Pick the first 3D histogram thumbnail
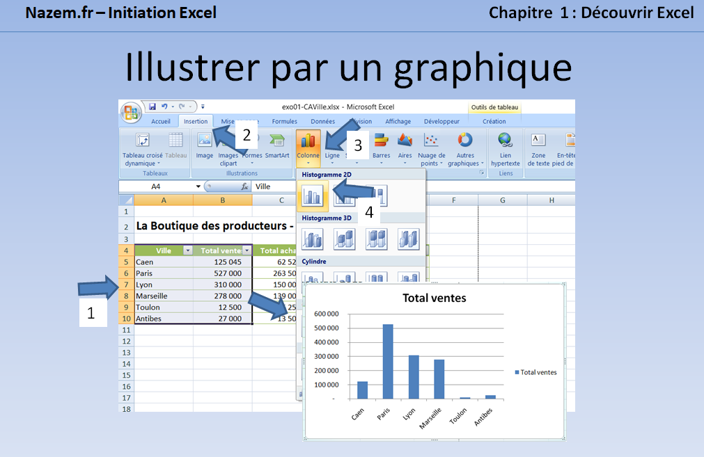Viewport: 704px width, 457px height. click(313, 239)
